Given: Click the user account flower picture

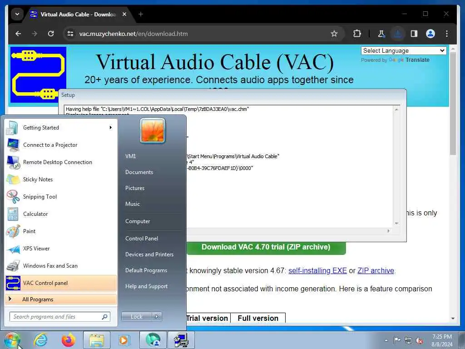Looking at the screenshot, I should tap(153, 130).
